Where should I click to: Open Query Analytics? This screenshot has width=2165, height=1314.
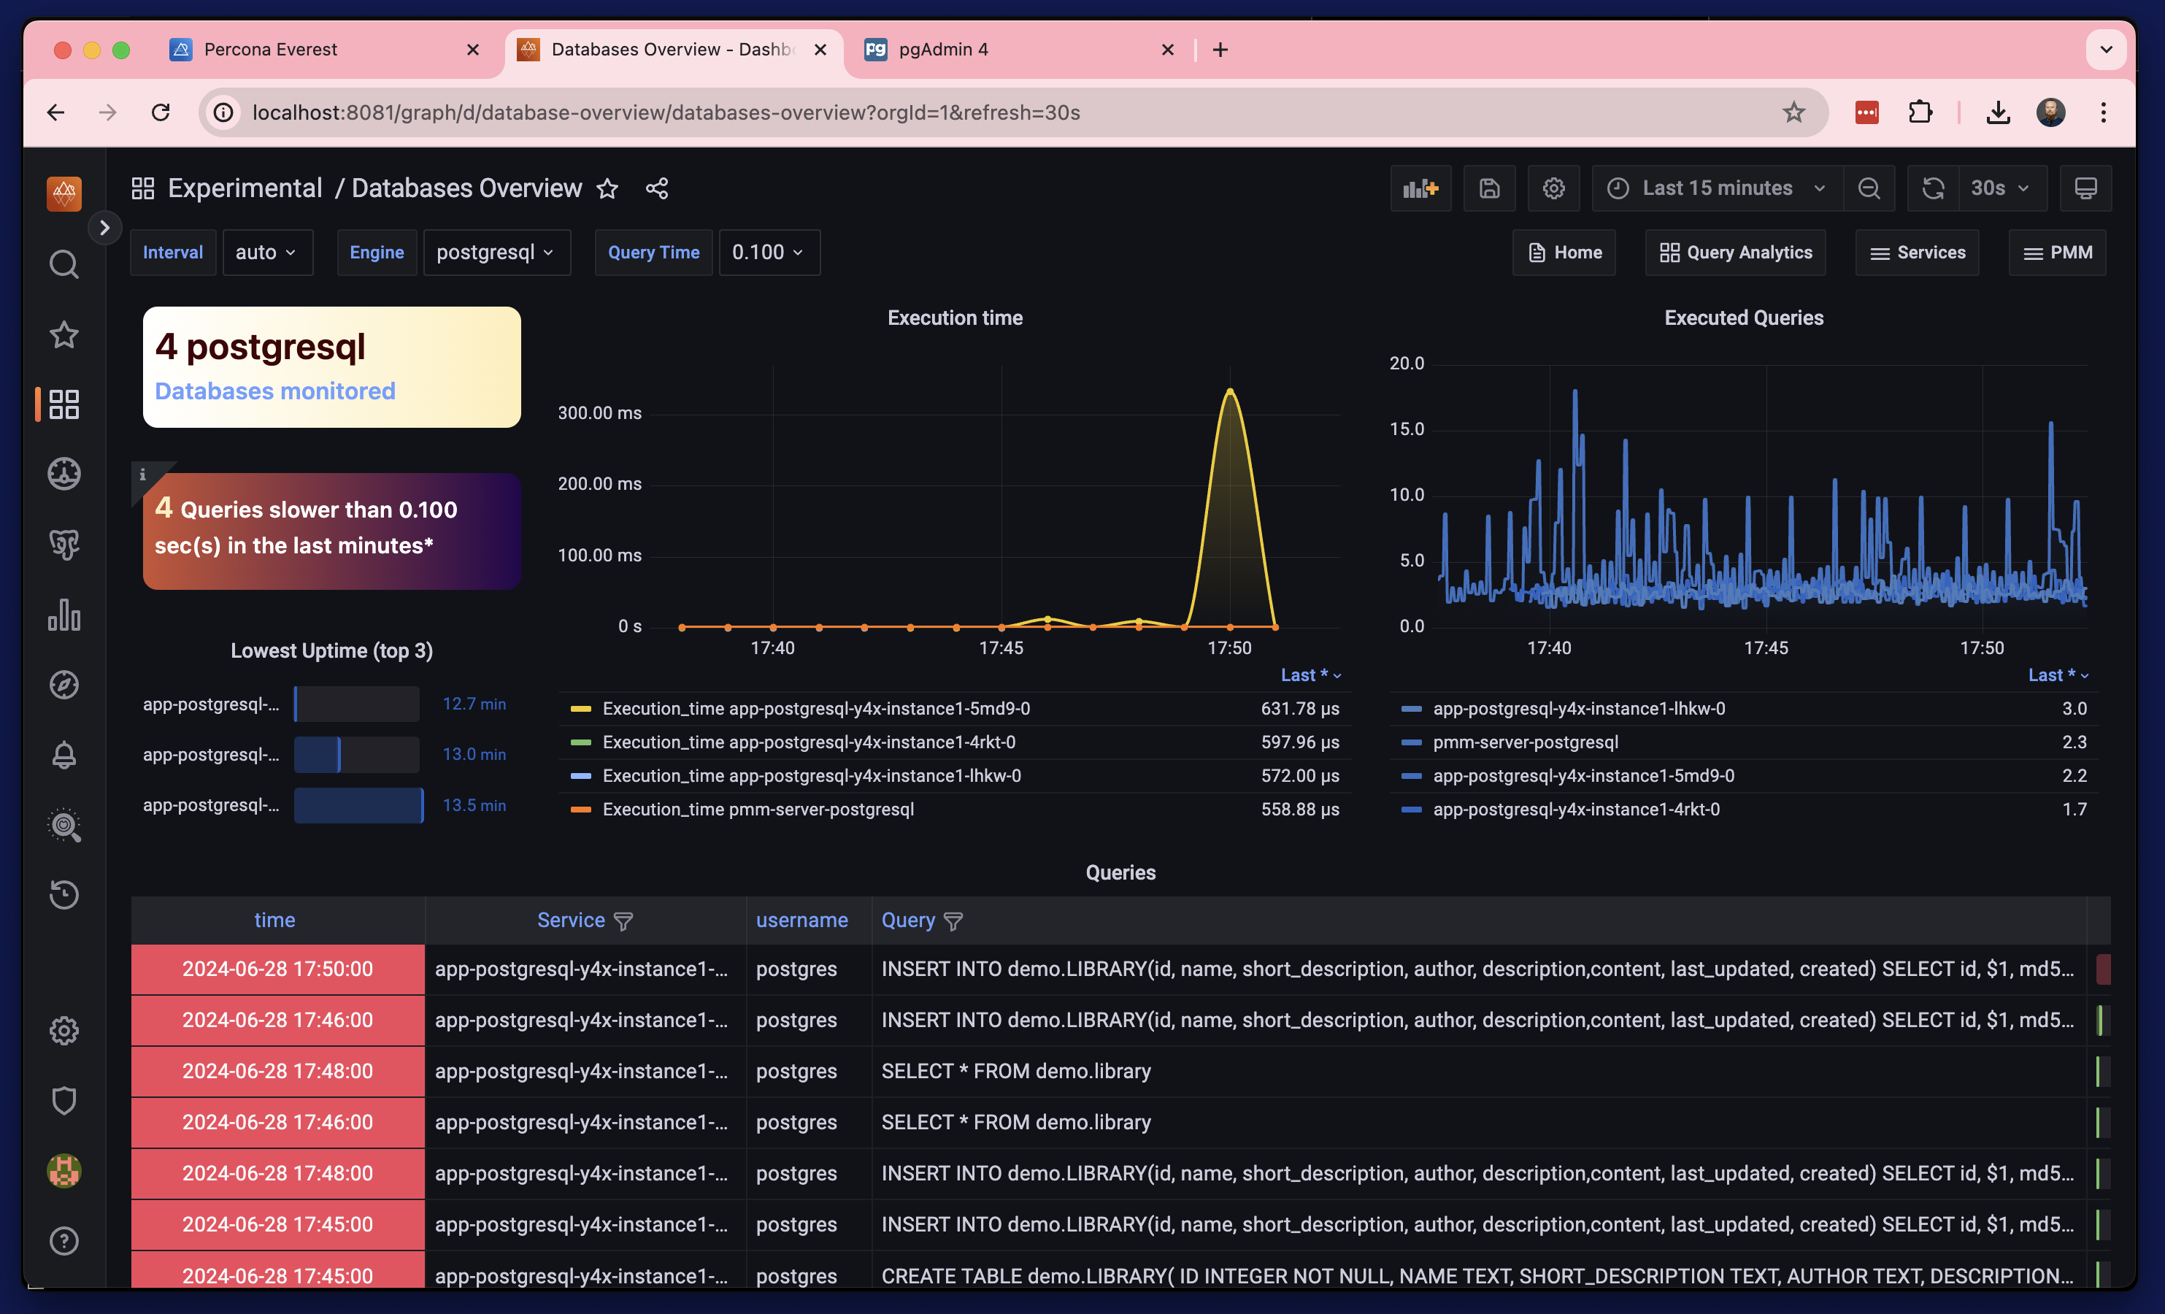click(x=1735, y=253)
